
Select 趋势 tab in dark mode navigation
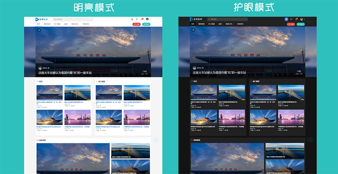click(220, 24)
